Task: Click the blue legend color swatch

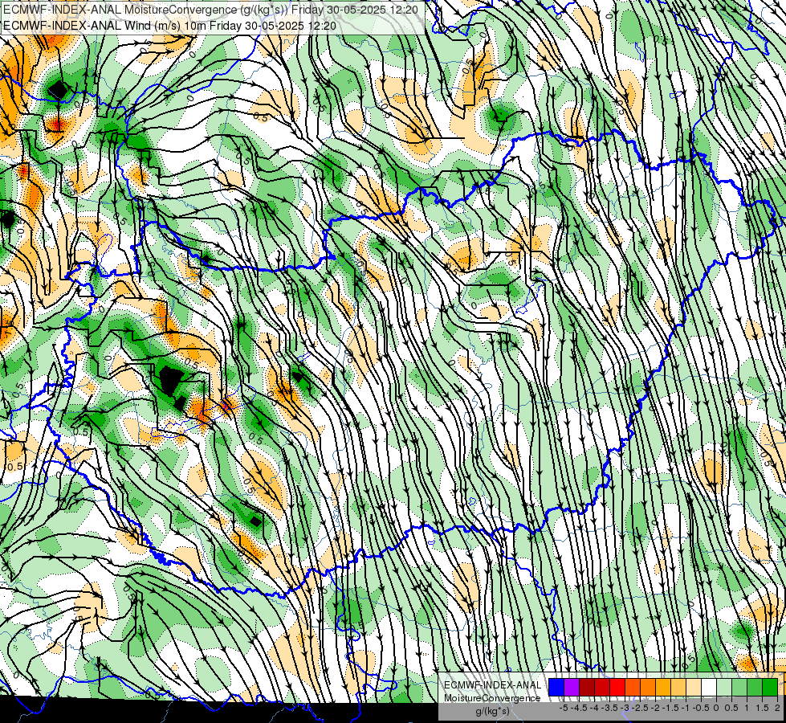Action: (x=556, y=687)
